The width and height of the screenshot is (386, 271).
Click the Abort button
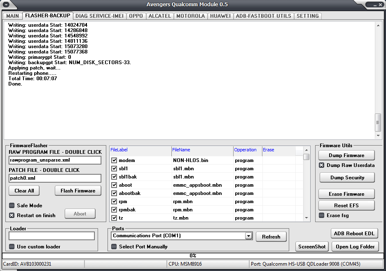80,214
